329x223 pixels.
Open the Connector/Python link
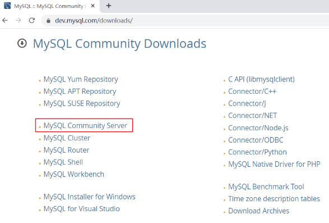point(257,152)
